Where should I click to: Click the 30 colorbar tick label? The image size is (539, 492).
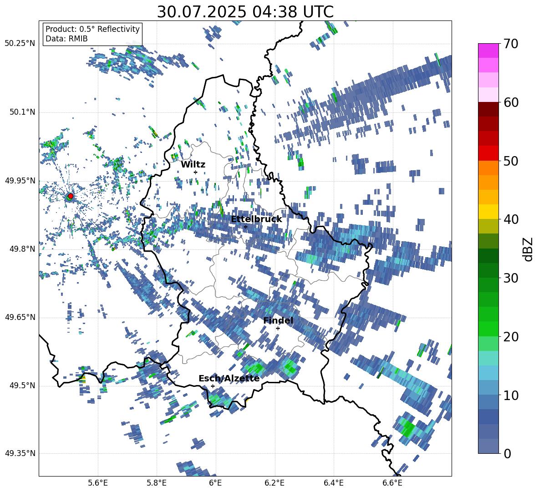[511, 278]
